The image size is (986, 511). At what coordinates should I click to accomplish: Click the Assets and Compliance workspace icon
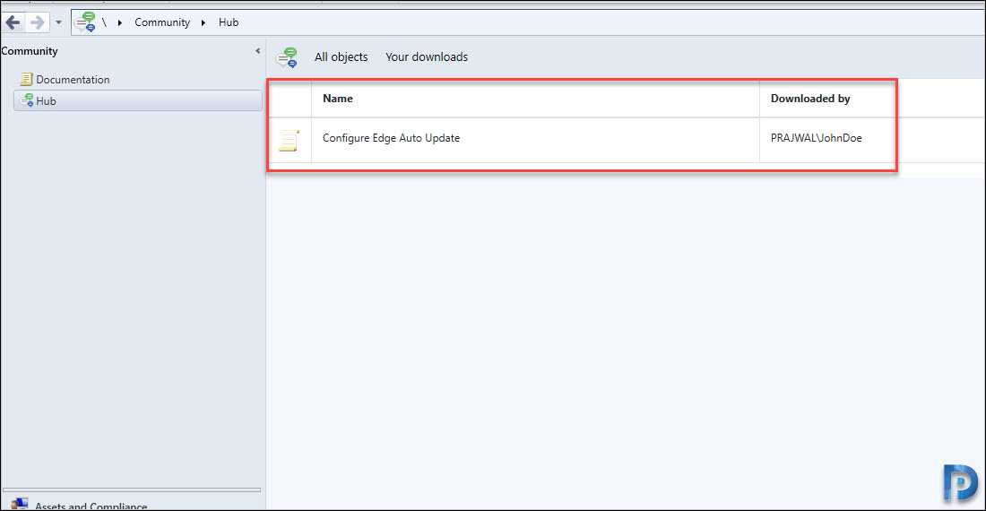(20, 504)
